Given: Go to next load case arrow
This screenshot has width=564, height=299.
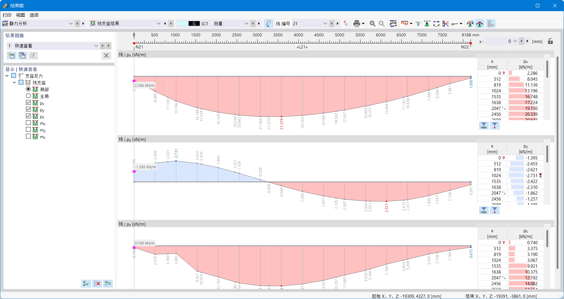Looking at the screenshot, I should [259, 24].
